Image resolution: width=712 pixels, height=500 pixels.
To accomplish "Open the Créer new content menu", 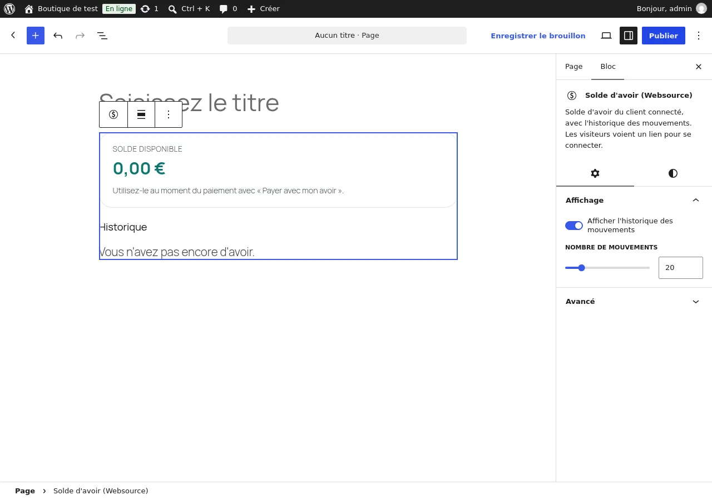I will pos(263,9).
